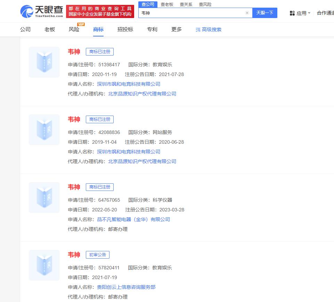Screen dimensions: 334x302
Task: Switch to the 查老板 search tab
Action: coord(167,5)
